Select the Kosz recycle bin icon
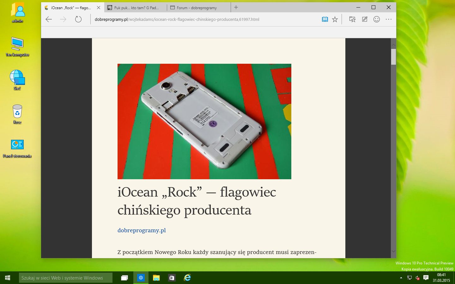The image size is (455, 284). point(17,114)
